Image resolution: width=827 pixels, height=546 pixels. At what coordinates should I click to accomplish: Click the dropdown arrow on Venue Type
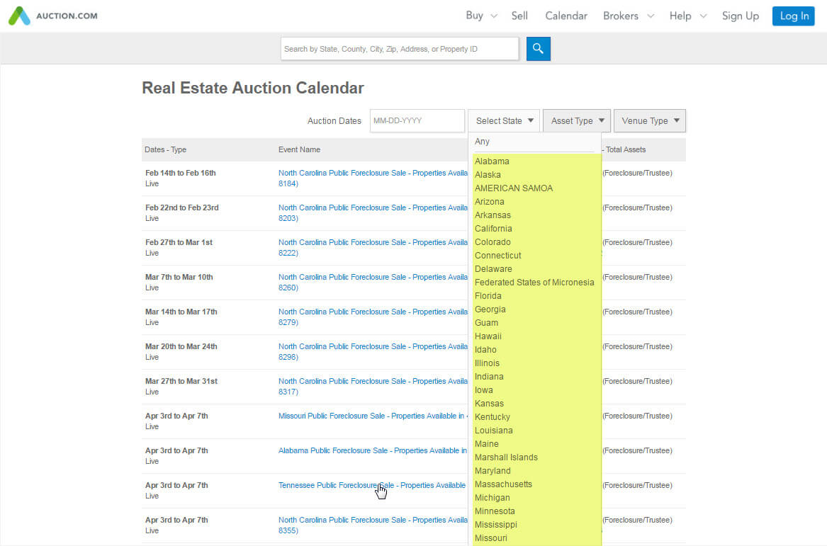(677, 120)
